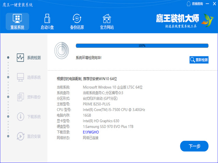The image size is (218, 163).
Task: Click the 当前系统: label
Action: pyautogui.click(x=63, y=87)
